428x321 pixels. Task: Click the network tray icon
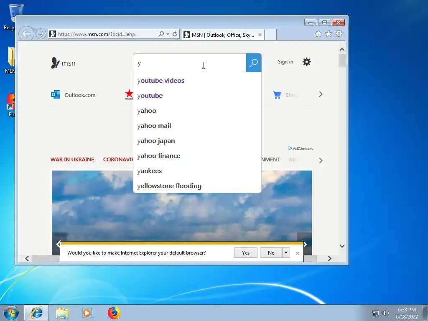pos(376,313)
